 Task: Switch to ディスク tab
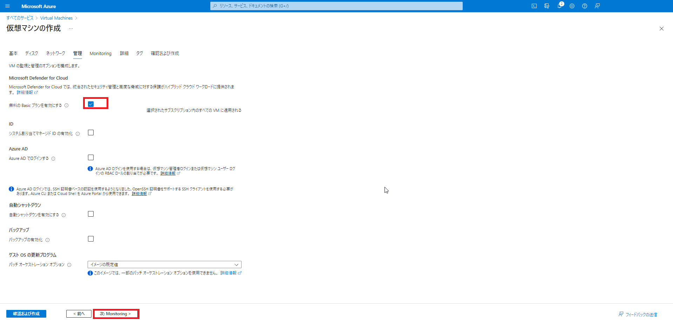pos(32,53)
